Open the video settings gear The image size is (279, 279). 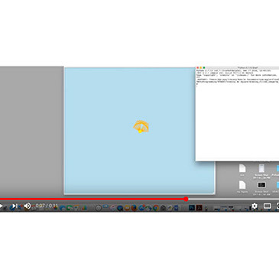(255, 206)
